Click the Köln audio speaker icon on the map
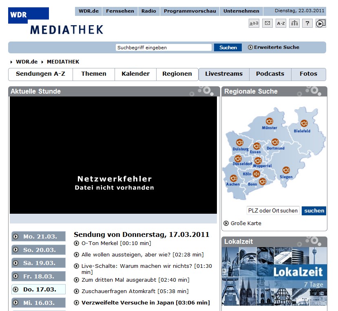 pyautogui.click(x=256, y=174)
